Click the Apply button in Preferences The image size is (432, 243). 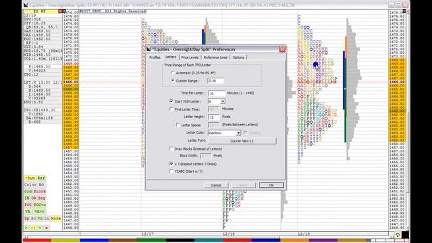(243, 185)
